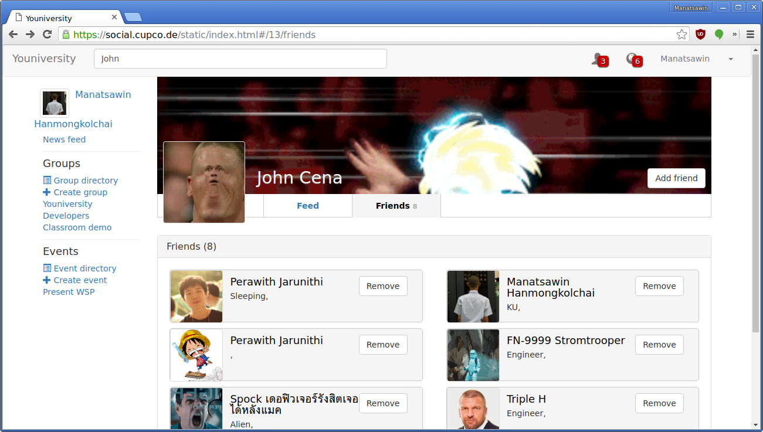763x432 pixels.
Task: Open Spock profile name
Action: click(294, 404)
